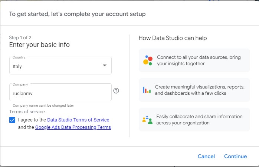Select the Create meaningful visualizations card

tap(194, 90)
